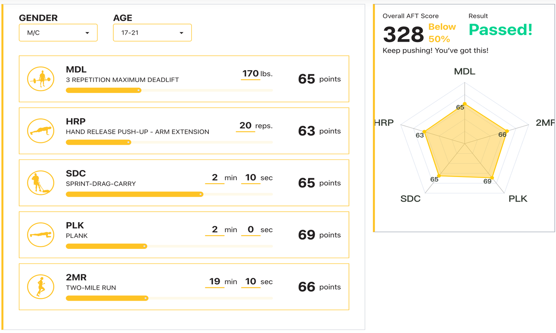Screen dimensions: 556x333
Task: Open the AGE range dropdown
Action: 152,32
